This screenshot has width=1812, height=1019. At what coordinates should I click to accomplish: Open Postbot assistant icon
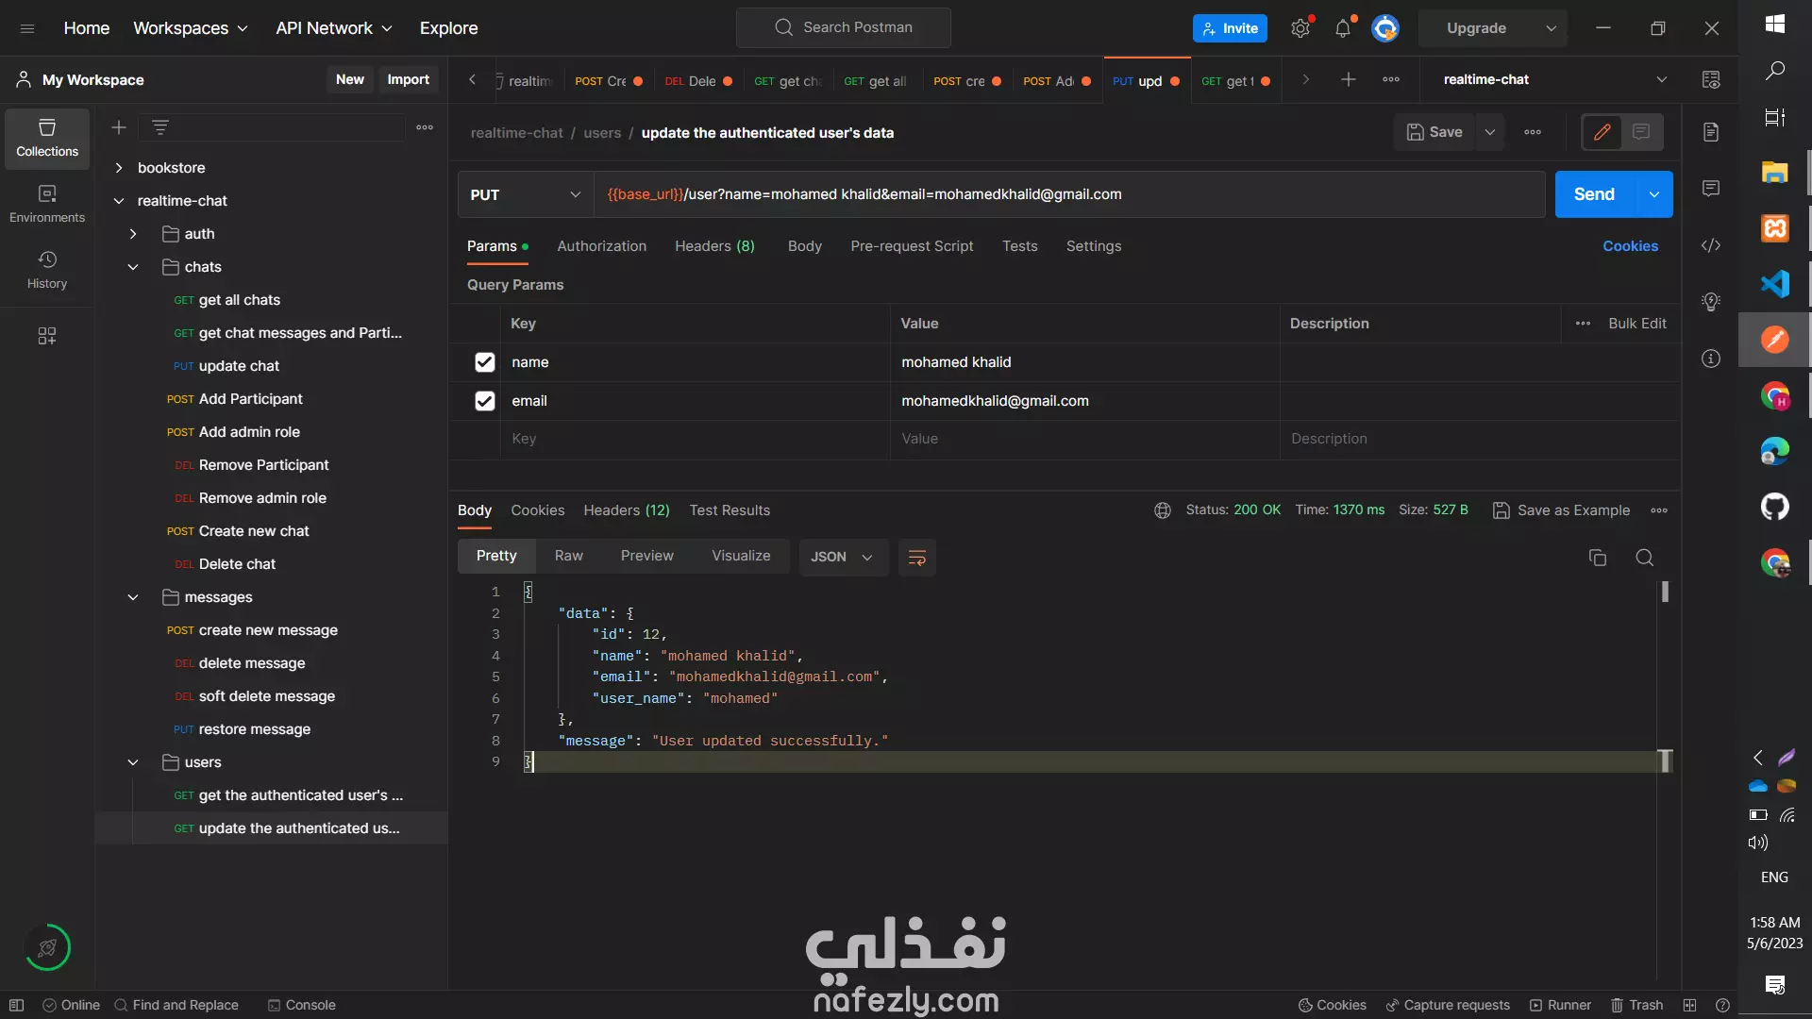click(47, 947)
